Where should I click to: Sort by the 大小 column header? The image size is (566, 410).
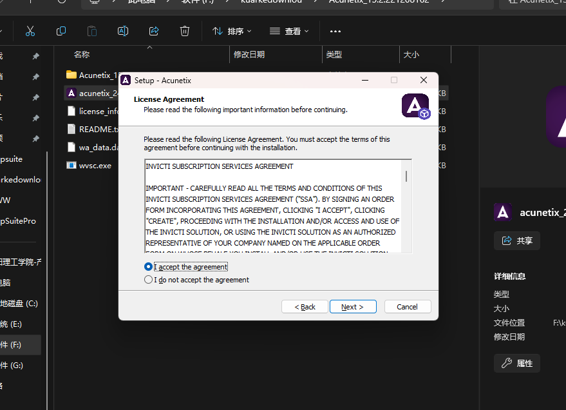tap(411, 55)
